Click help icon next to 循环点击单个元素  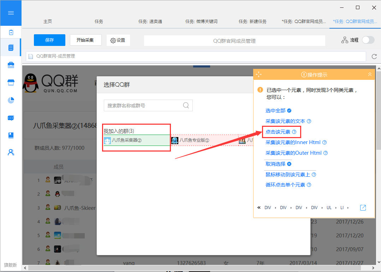(309, 185)
